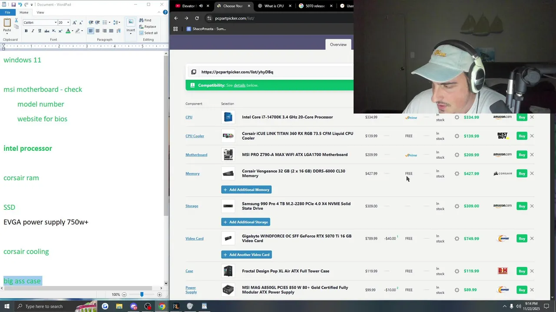
Task: Toggle superscript formatting
Action: (60, 31)
